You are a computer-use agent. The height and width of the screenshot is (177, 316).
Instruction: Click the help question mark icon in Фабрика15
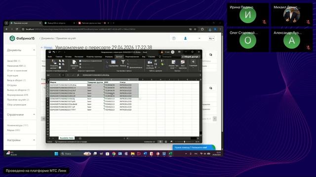pos(174,38)
